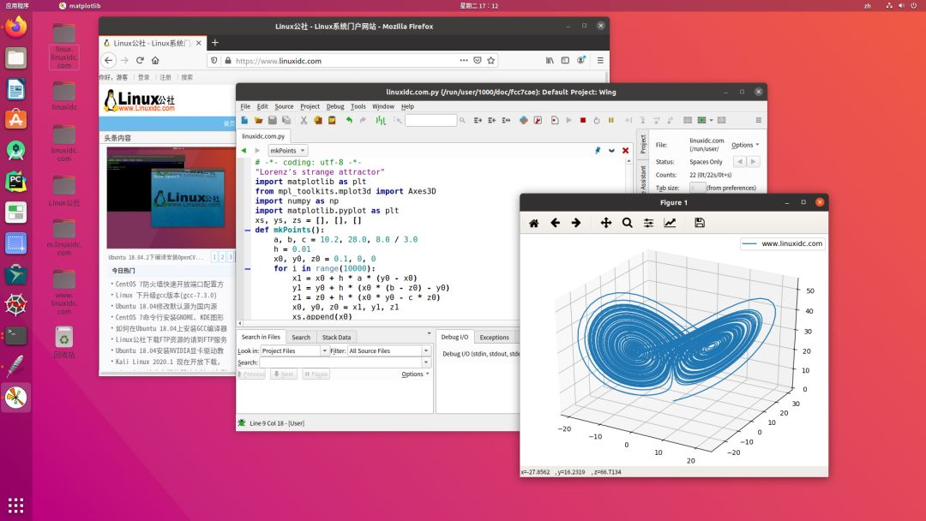The image size is (926, 521).
Task: Select linuxidc.com.py editor tab
Action: 263,136
